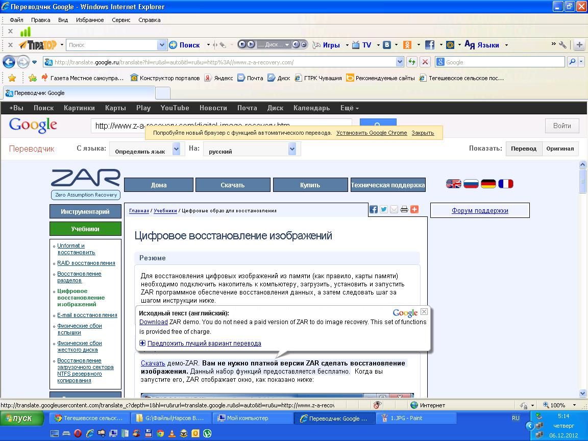Click the search magnifier next to the Google box

pyautogui.click(x=572, y=62)
